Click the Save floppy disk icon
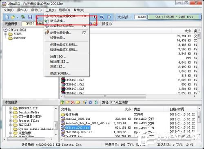This screenshot has height=149, width=204. pos(30,17)
